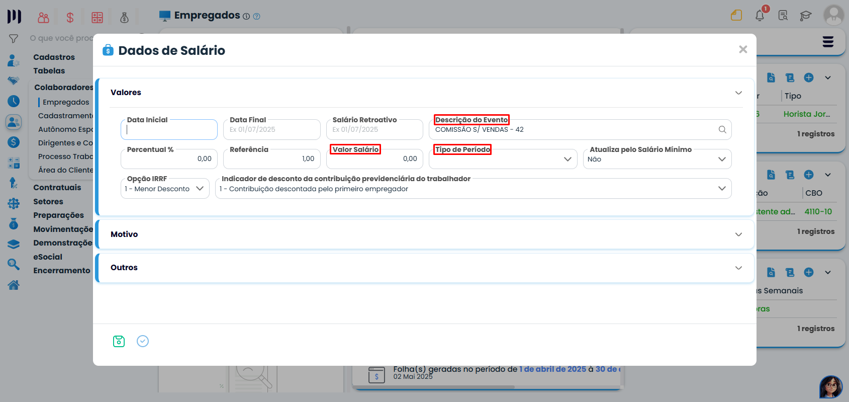
Task: Click the funnel filter icon in the sidebar
Action: [x=14, y=38]
